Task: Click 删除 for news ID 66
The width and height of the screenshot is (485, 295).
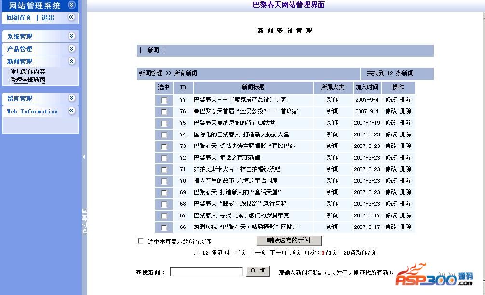Action: click(405, 227)
